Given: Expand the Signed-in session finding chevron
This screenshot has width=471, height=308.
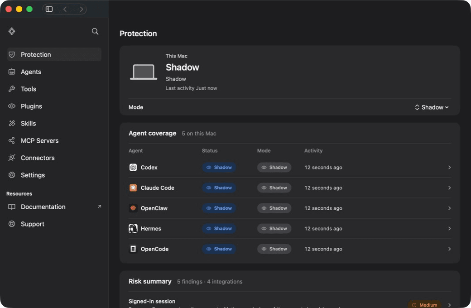Looking at the screenshot, I should (449, 305).
